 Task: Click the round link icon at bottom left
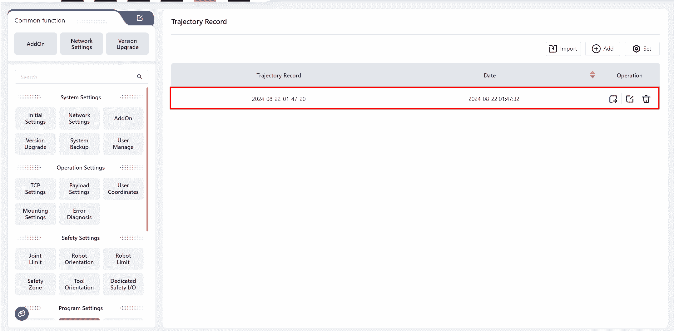tap(22, 314)
